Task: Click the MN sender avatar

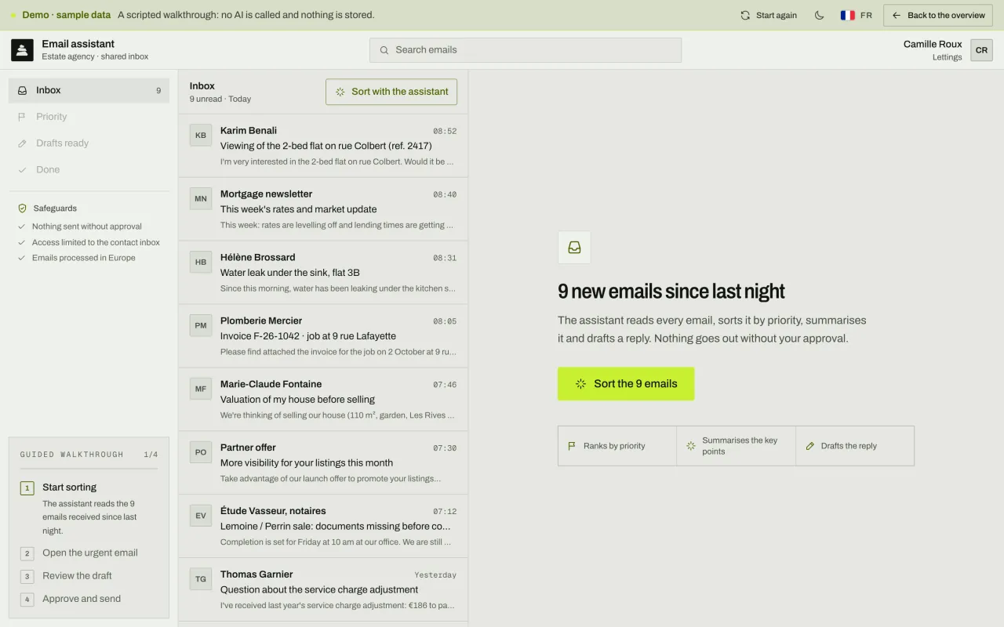Action: pos(201,198)
